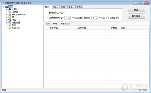Click the 图标 folder icon
The width and height of the screenshot is (151, 93).
tap(10, 25)
